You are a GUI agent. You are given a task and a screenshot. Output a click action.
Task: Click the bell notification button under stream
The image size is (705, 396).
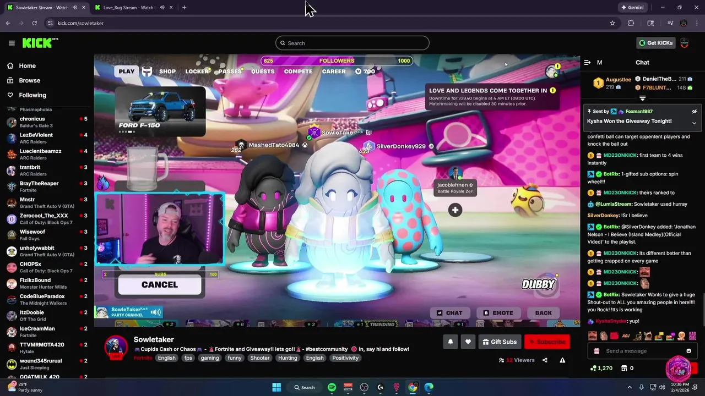tap(450, 342)
